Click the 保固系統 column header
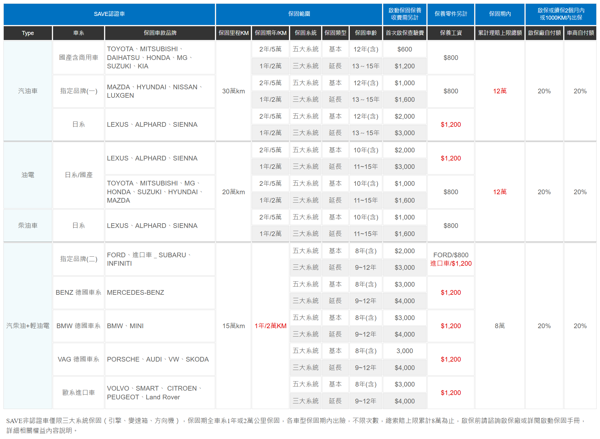 pos(305,33)
